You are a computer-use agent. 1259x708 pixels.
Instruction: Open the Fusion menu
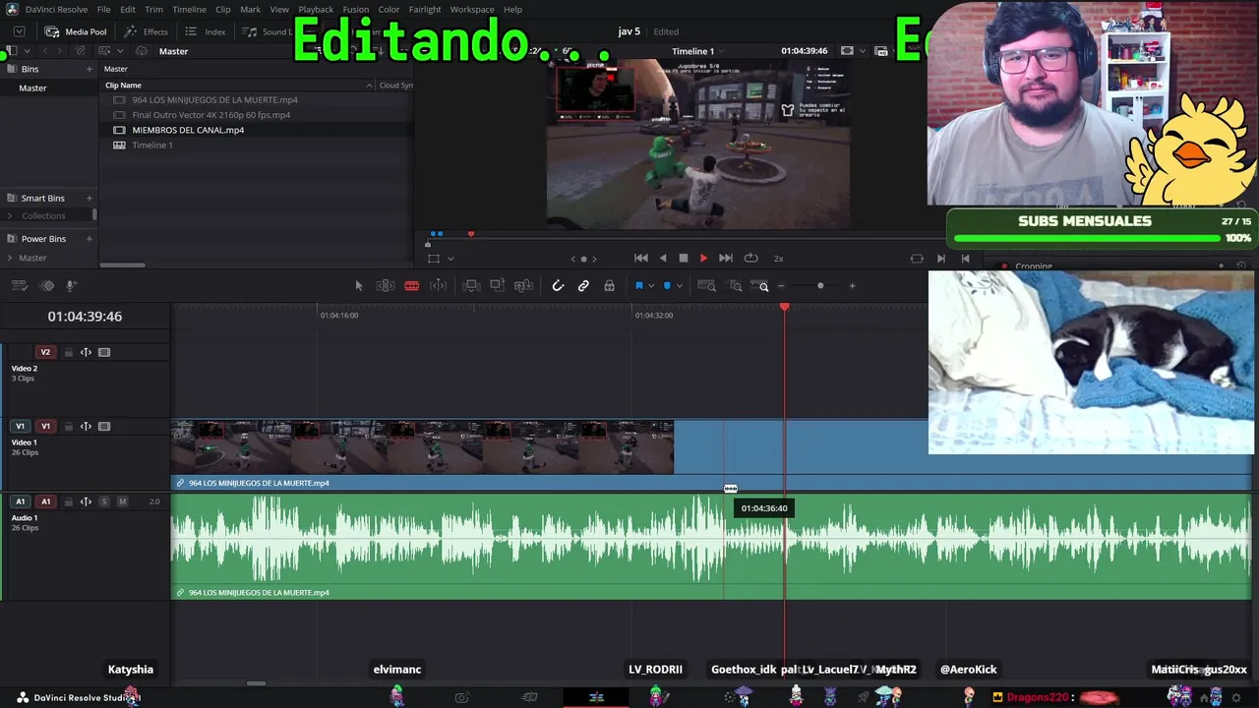coord(356,10)
